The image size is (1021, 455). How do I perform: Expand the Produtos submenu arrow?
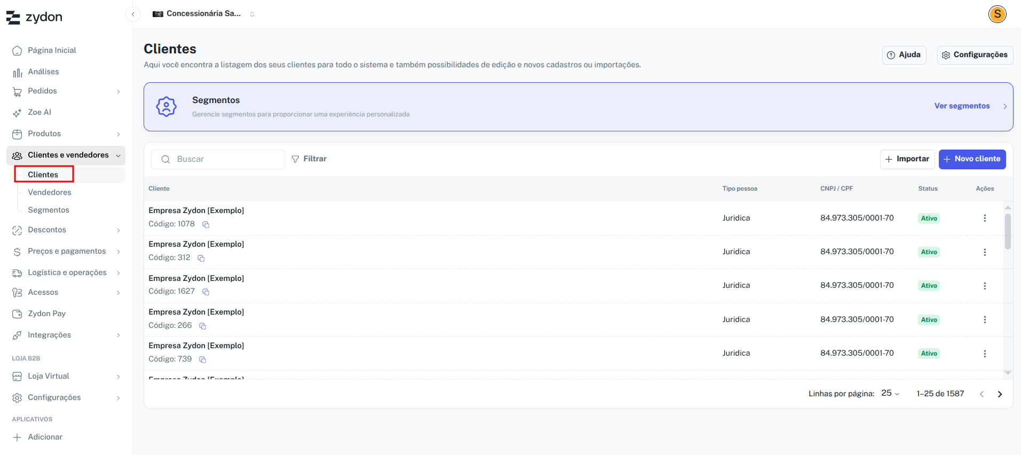tap(118, 134)
